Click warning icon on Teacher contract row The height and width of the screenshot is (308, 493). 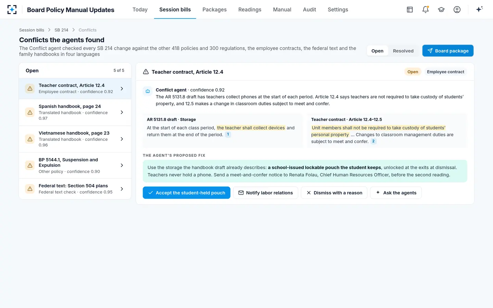click(30, 89)
